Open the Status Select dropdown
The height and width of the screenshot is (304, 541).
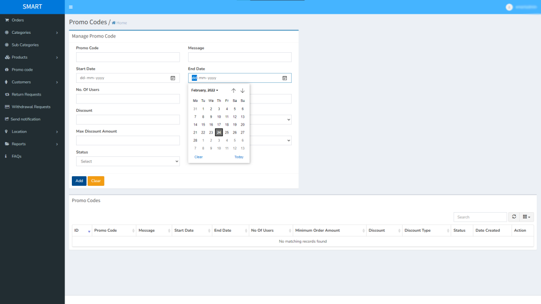click(x=127, y=161)
